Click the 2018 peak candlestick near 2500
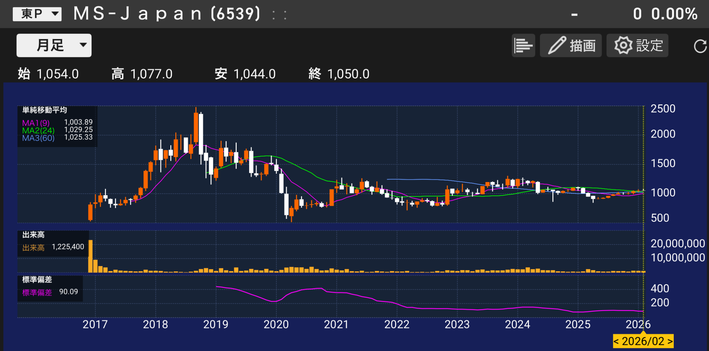The width and height of the screenshot is (709, 351). [x=196, y=128]
